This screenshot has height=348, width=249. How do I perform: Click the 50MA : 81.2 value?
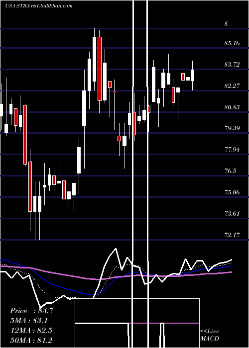(31, 340)
